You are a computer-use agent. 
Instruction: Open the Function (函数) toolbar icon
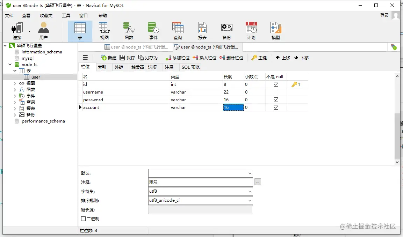tap(129, 31)
